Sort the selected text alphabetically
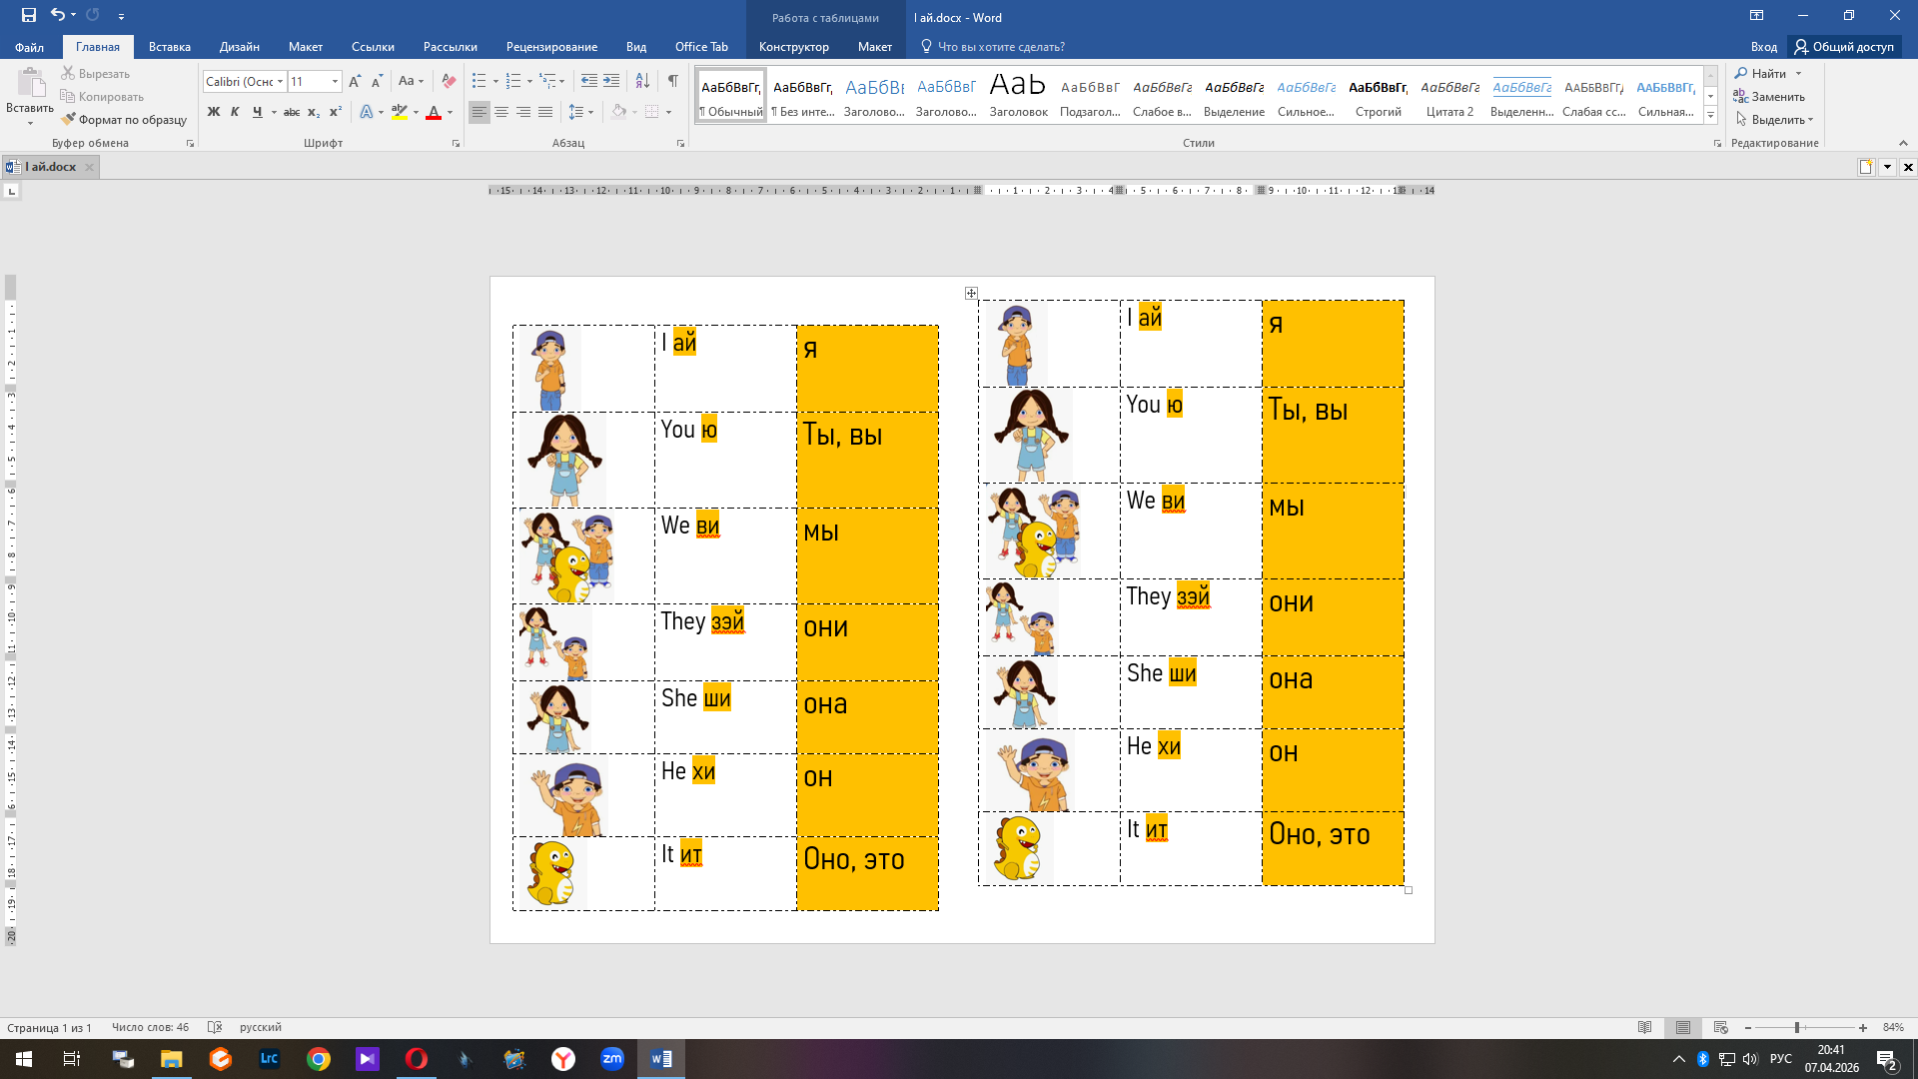1918x1079 pixels. (642, 82)
